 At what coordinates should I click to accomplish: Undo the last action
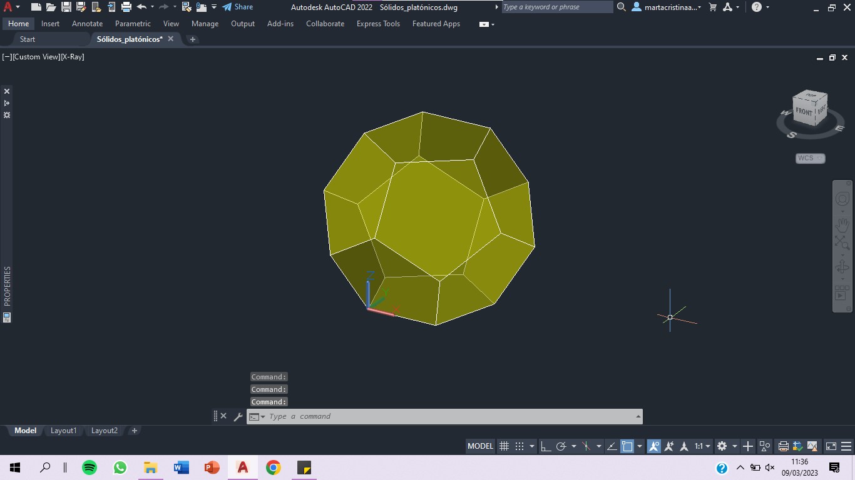(141, 7)
